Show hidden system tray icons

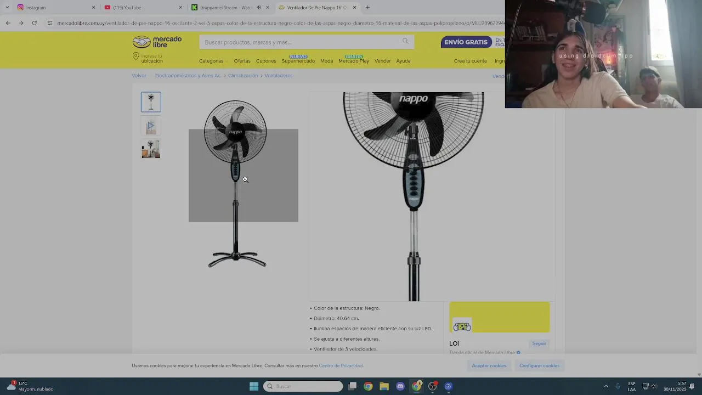pos(606,386)
